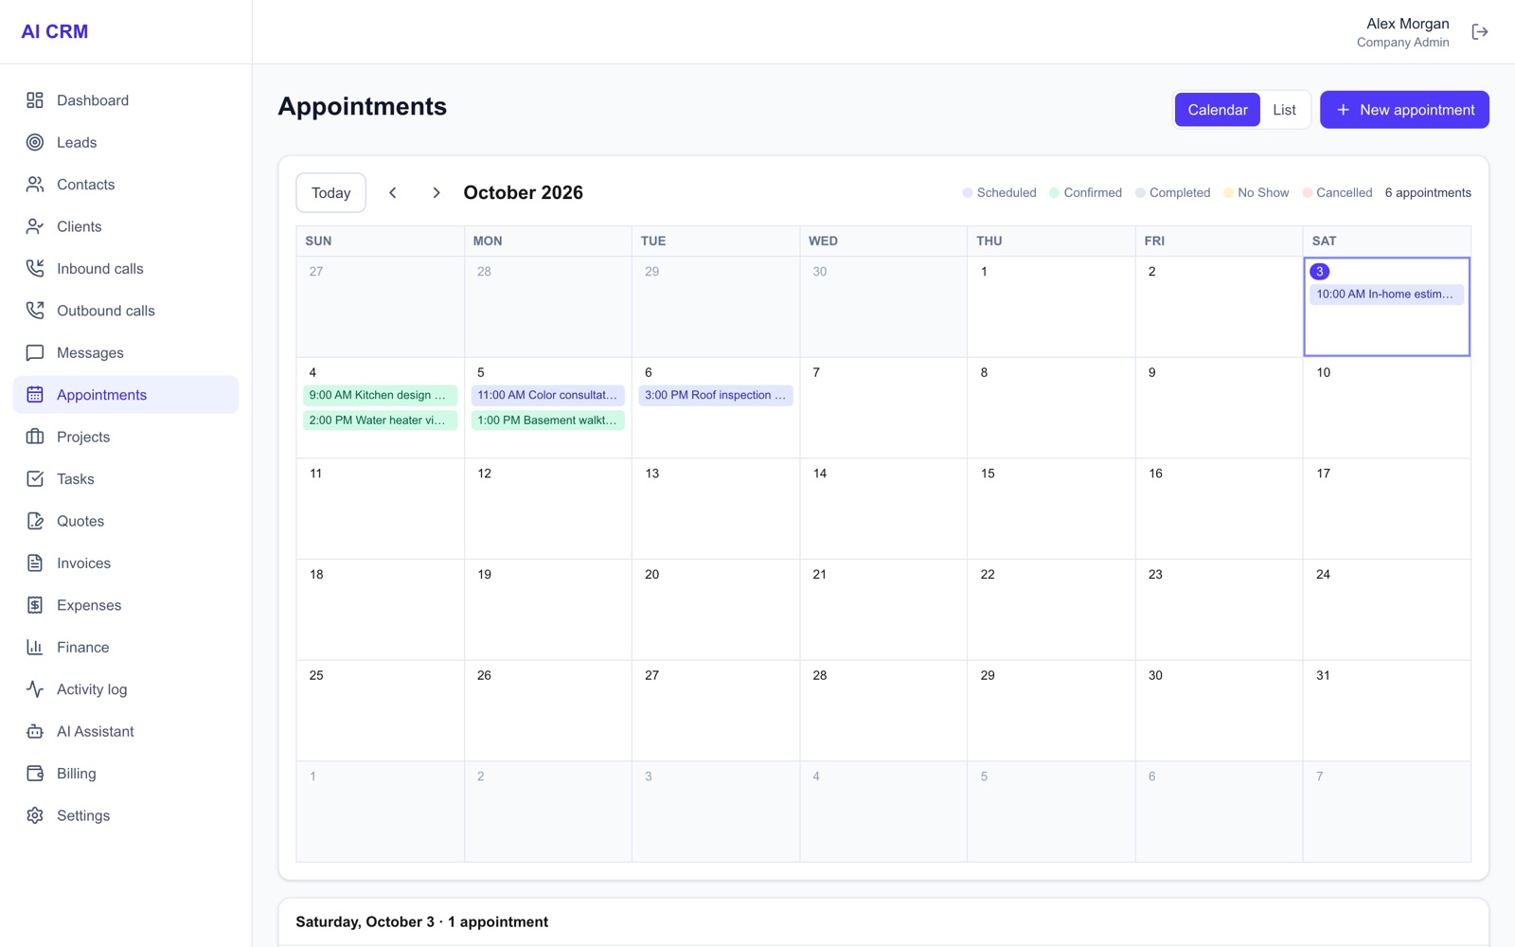
Task: Jump to Today in calendar
Action: coord(330,193)
